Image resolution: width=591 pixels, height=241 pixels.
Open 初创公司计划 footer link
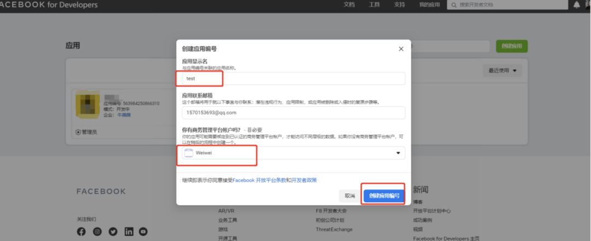(330, 220)
